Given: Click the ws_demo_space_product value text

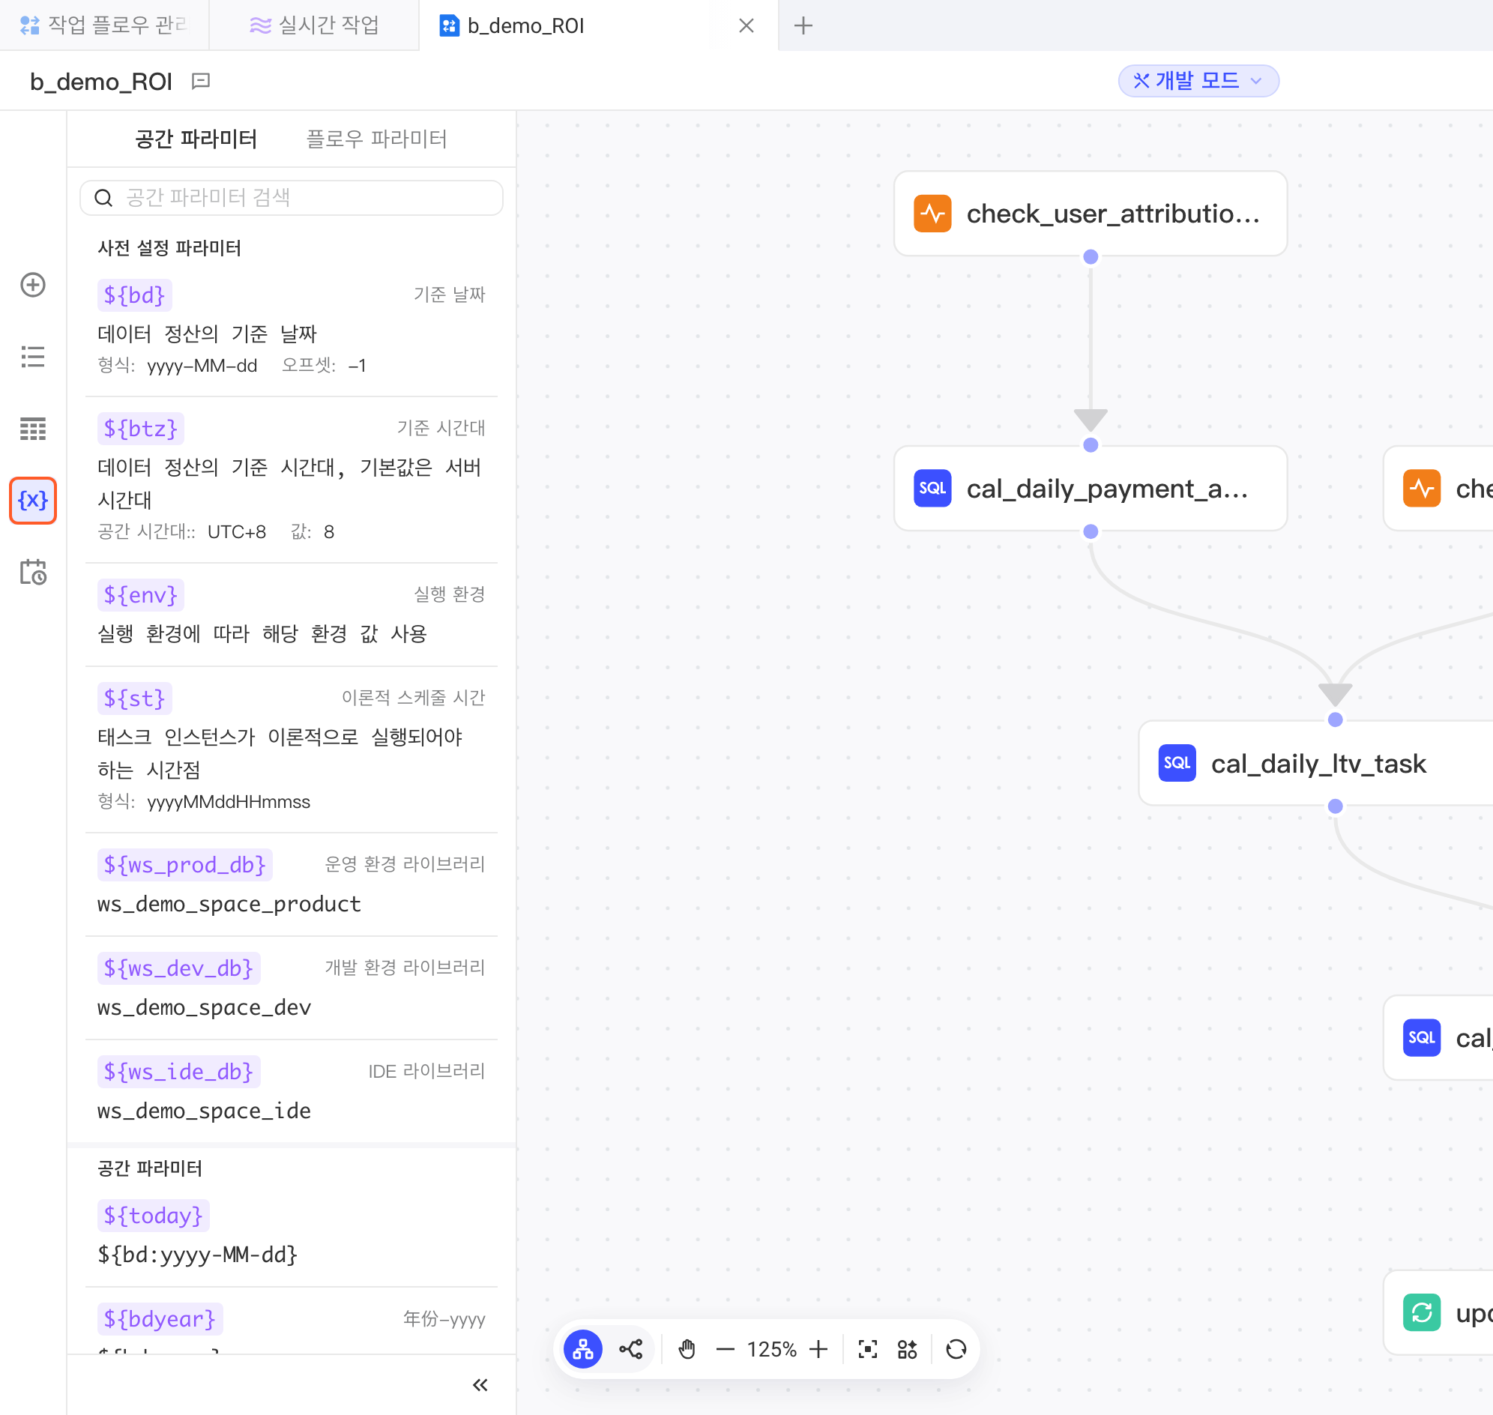Looking at the screenshot, I should click(x=229, y=904).
